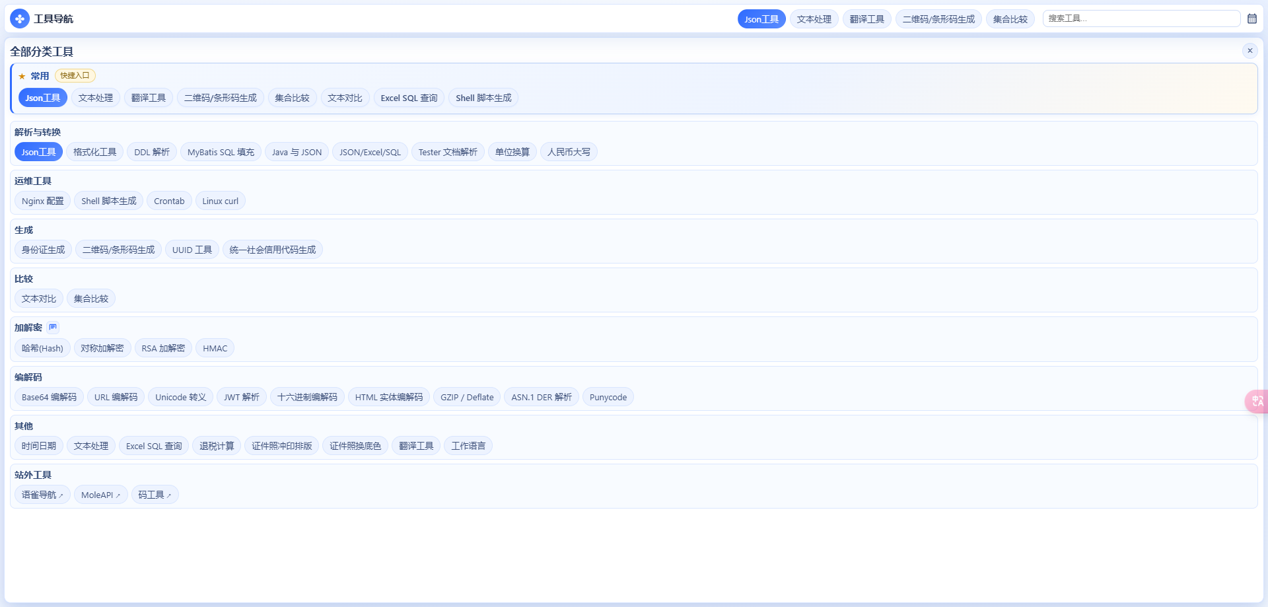This screenshot has height=607, width=1268.
Task: Open Crontab tool
Action: [x=169, y=201]
